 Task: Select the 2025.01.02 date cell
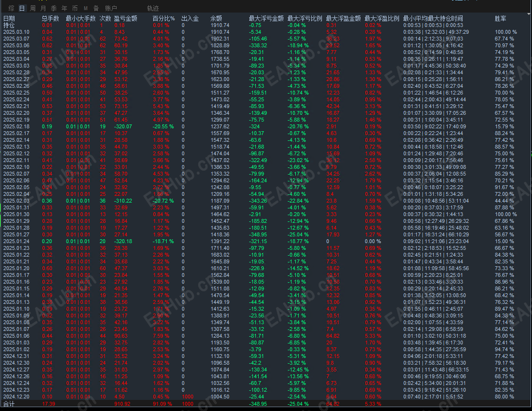point(16,349)
